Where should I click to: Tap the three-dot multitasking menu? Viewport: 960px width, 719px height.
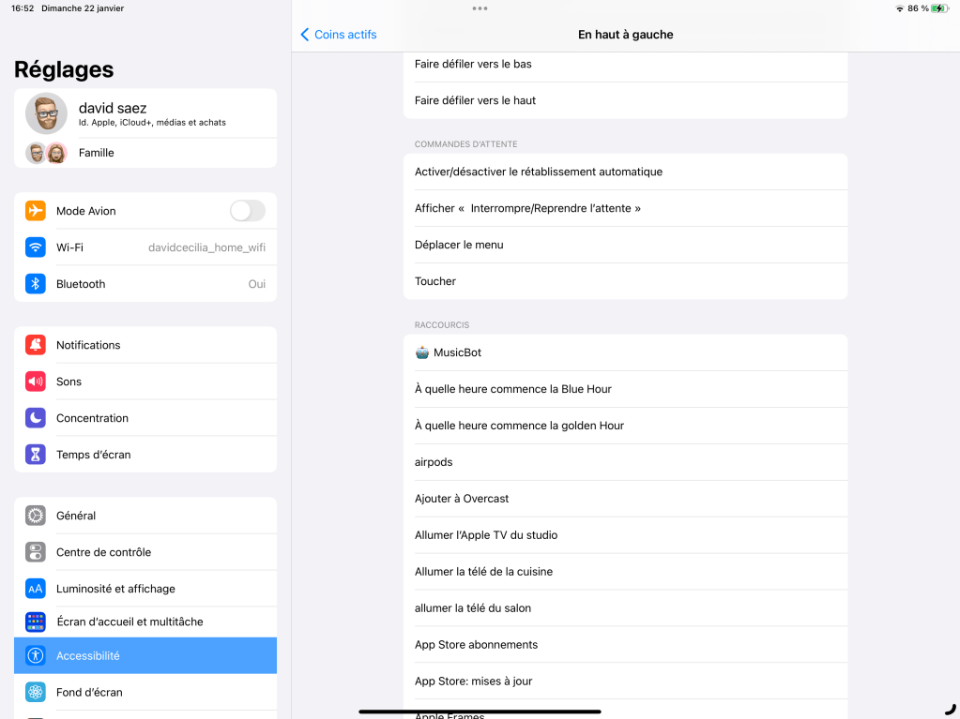[480, 8]
